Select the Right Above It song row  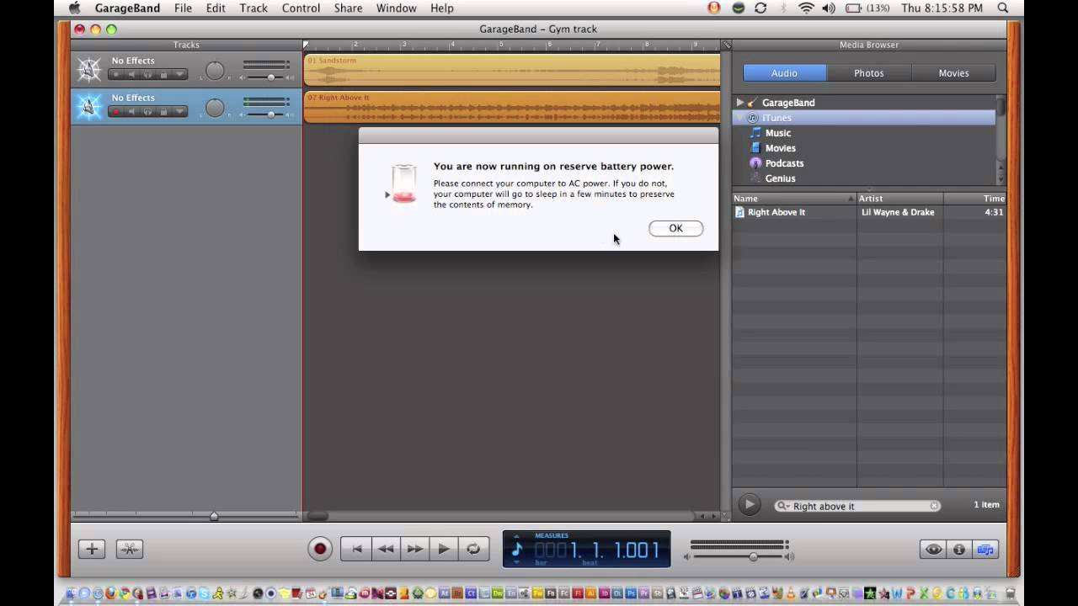coord(868,212)
